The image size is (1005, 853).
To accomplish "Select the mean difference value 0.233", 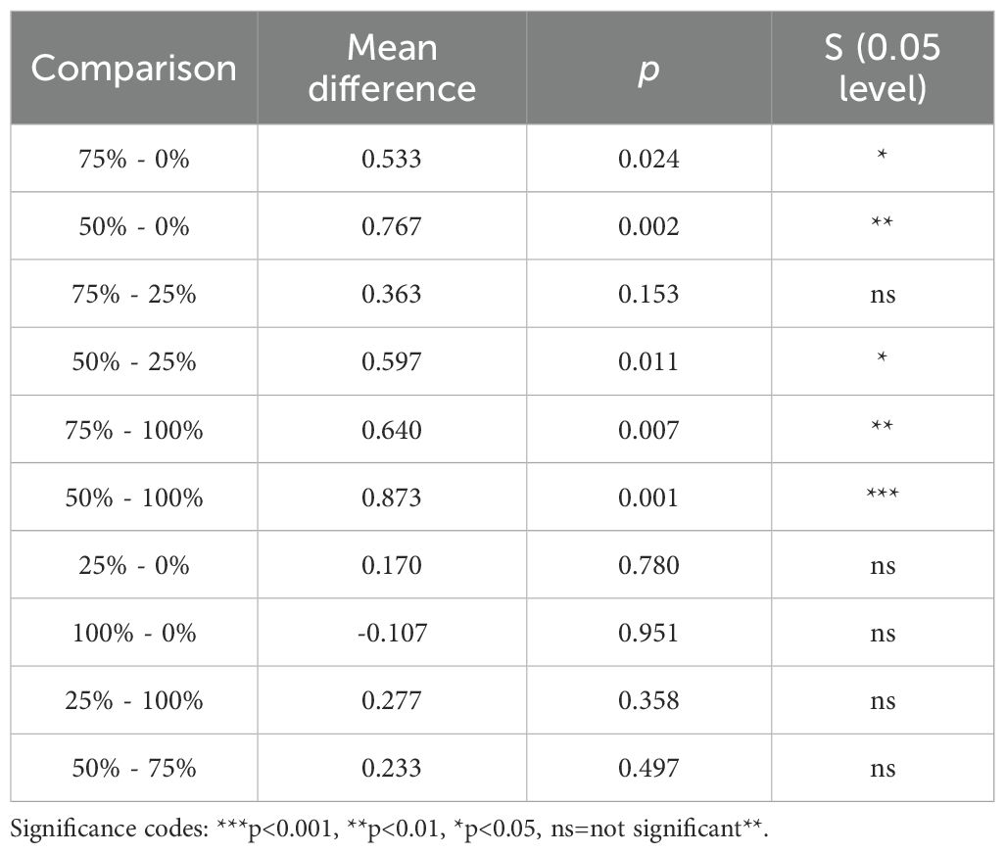I will click(x=392, y=768).
